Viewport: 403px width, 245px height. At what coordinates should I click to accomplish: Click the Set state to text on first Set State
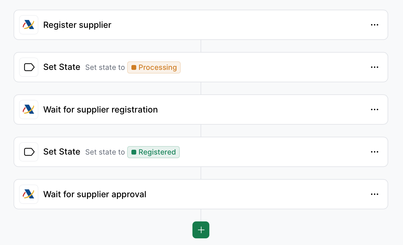coord(105,67)
